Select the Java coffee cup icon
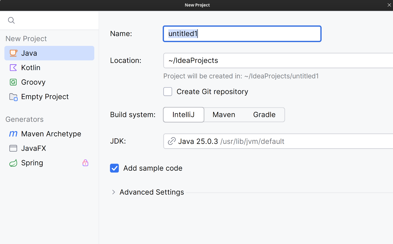Screen dimensions: 393x244 click(x=13, y=53)
